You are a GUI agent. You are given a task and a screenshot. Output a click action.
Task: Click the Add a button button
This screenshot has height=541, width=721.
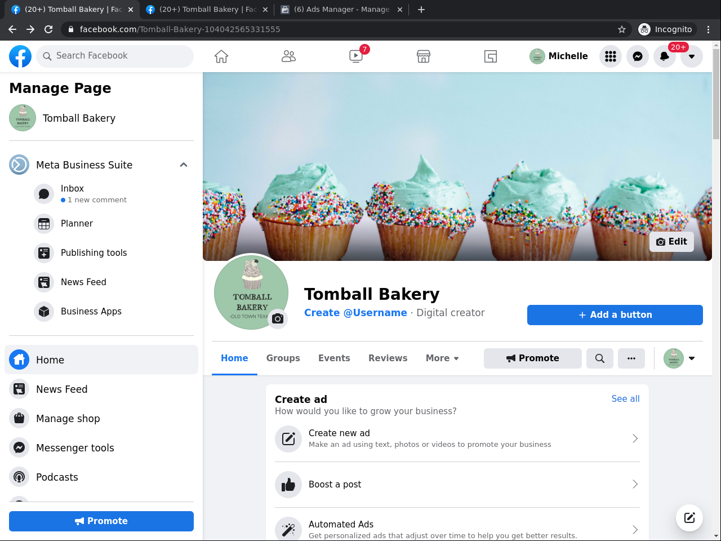click(x=615, y=315)
